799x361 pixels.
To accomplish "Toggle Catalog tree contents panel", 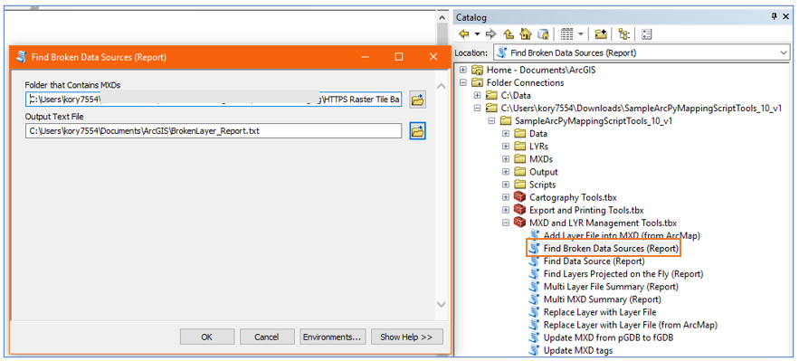I will (x=624, y=34).
